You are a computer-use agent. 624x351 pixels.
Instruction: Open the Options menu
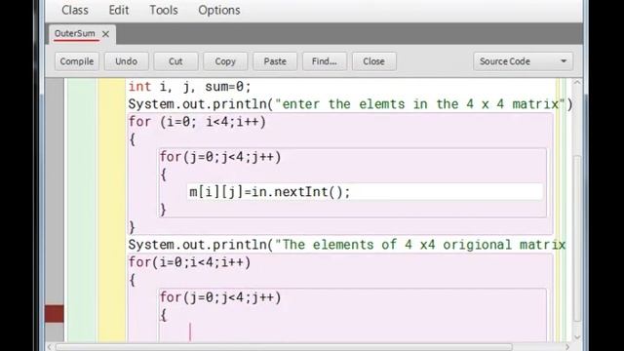[218, 10]
